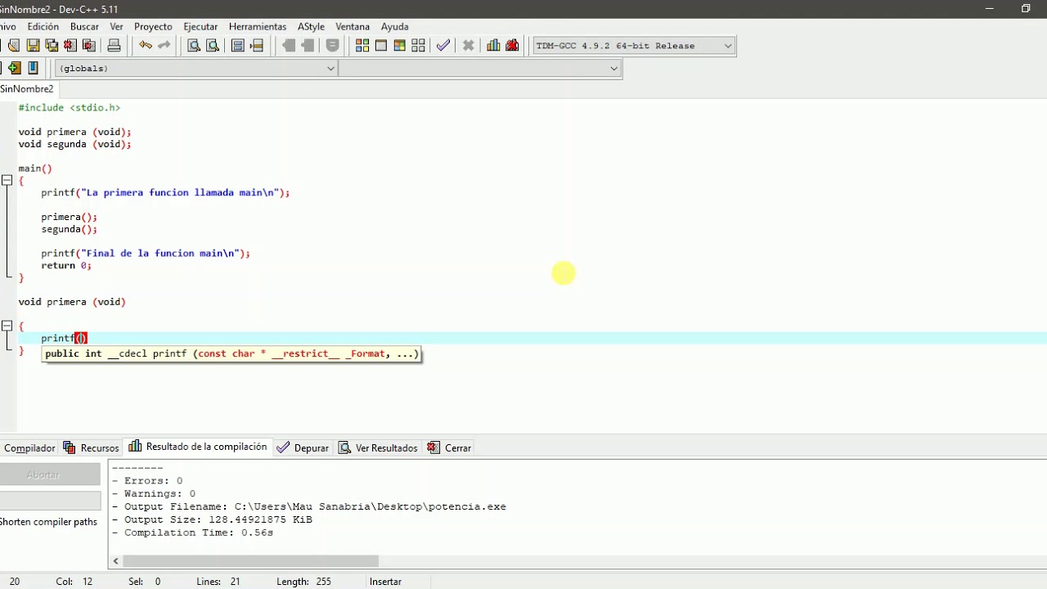Click the printf signature tooltip
The image size is (1047, 589).
231,353
